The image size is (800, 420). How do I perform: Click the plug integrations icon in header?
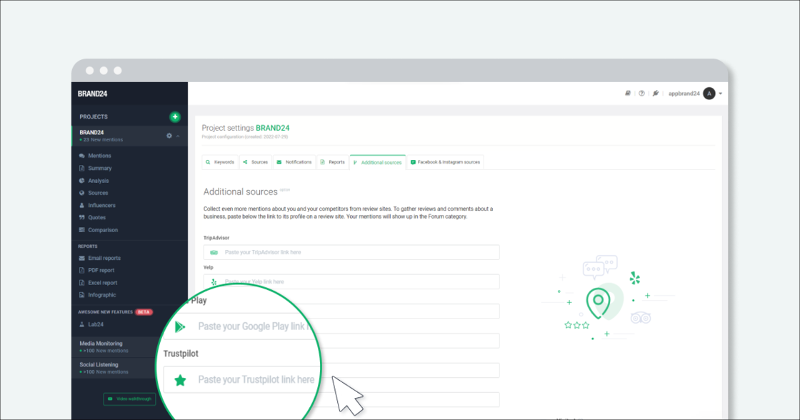pyautogui.click(x=656, y=94)
